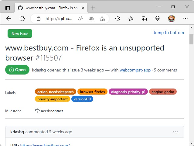Open a new tab with plus button
This screenshot has height=146, width=194.
click(x=93, y=8)
